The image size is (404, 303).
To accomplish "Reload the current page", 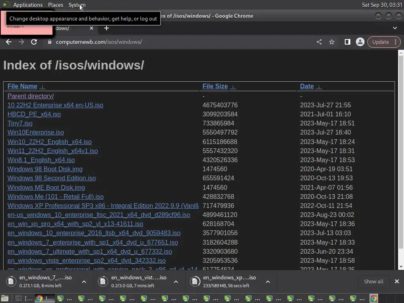I will [x=34, y=42].
